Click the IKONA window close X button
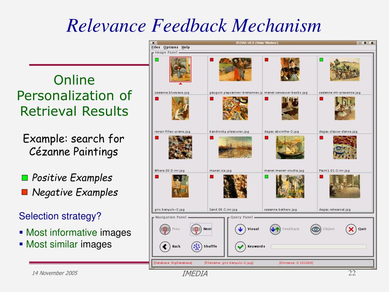 tap(153, 43)
